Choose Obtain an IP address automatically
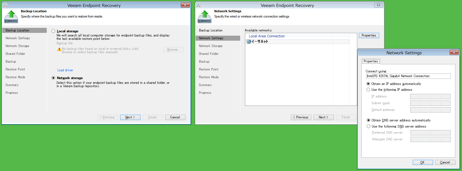Image resolution: width=462 pixels, height=171 pixels. 368,84
